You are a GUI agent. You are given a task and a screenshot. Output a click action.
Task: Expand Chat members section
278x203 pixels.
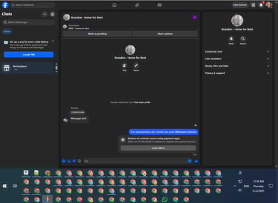(237, 59)
